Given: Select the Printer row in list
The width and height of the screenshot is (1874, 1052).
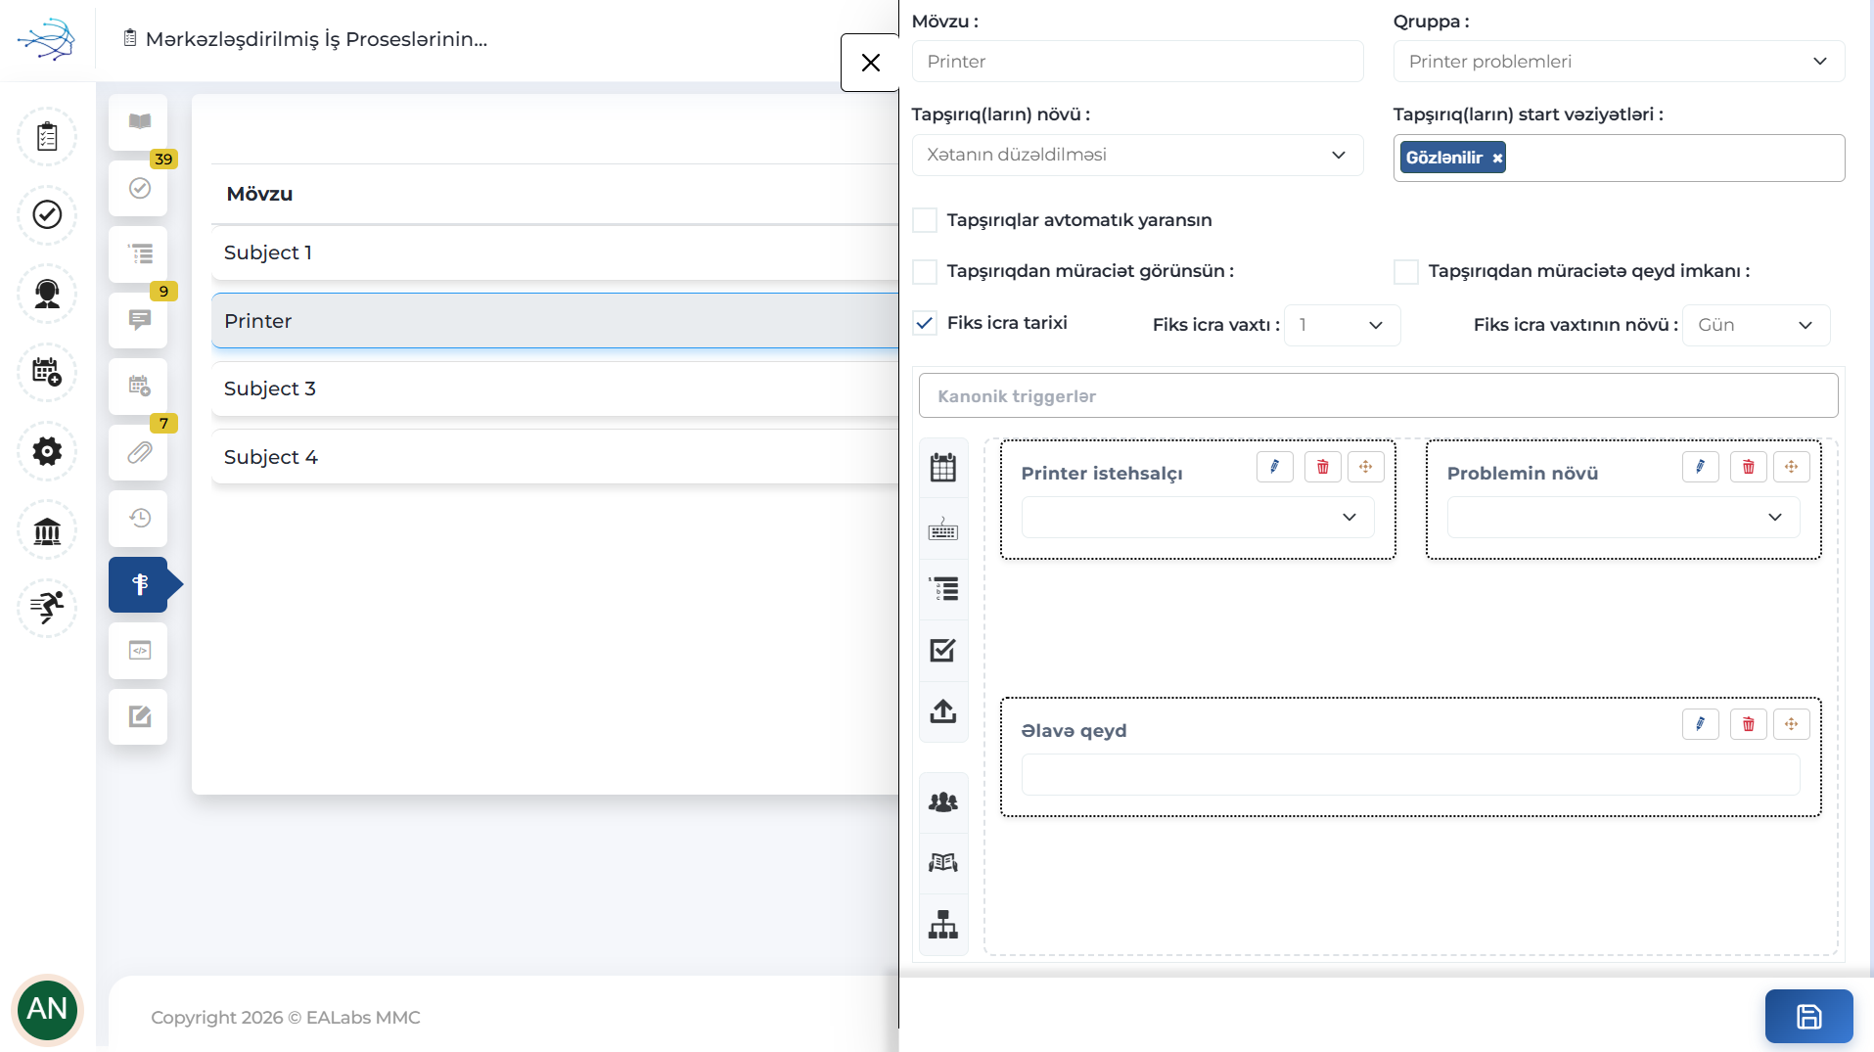Looking at the screenshot, I should point(555,321).
